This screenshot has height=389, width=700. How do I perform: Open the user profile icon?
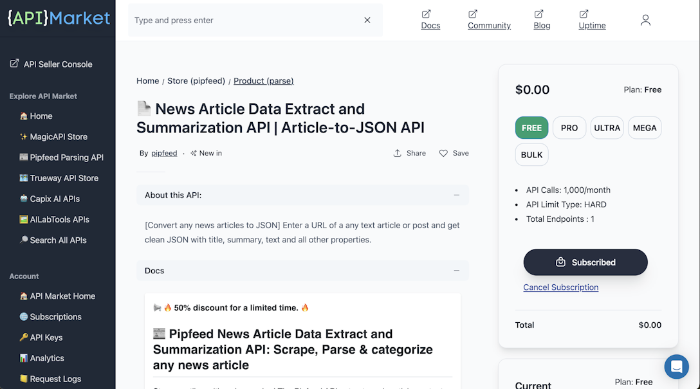coord(645,20)
